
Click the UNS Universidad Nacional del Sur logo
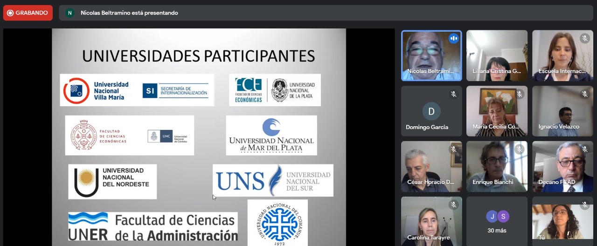click(x=273, y=180)
